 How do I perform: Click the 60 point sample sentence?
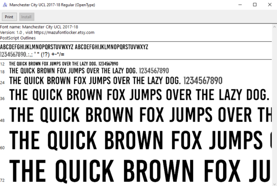(140, 140)
